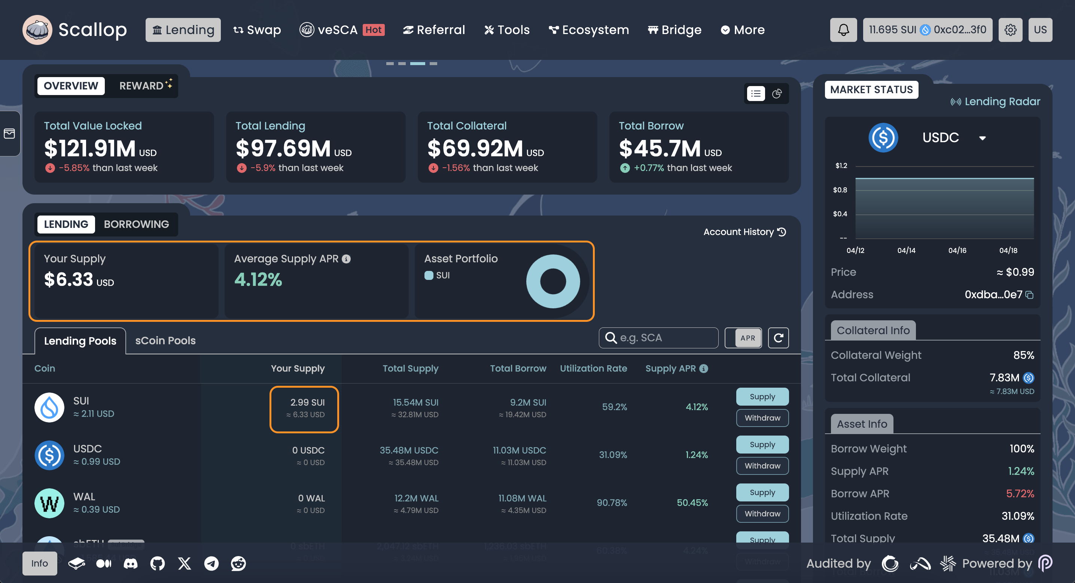Viewport: 1075px width, 583px height.
Task: Click Withdraw button in SUI row
Action: pos(762,418)
